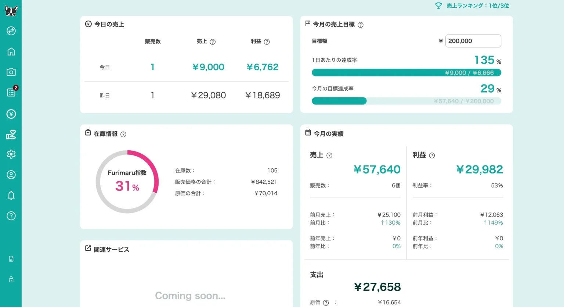Click the external-link icon beside 関連サービス
Viewport: 564px width, 307px height.
click(88, 248)
